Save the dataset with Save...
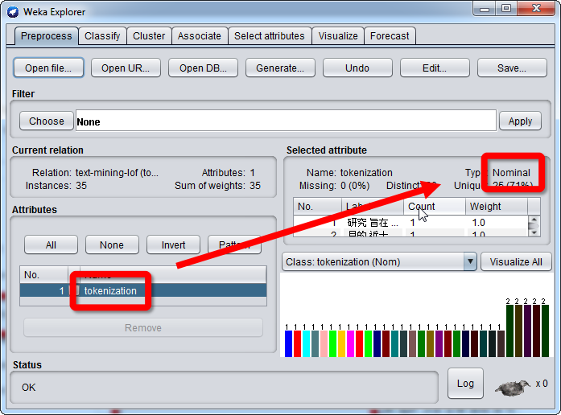The image size is (561, 415). (x=512, y=68)
